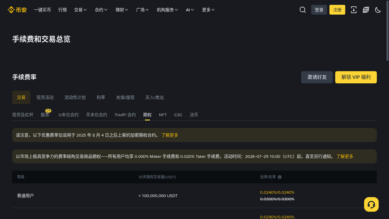This screenshot has width=389, height=219.
Task: Click 了解更多 link in the 2025 notice
Action: click(x=170, y=135)
